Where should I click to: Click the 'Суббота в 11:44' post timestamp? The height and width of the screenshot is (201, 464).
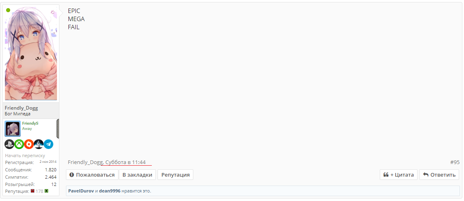click(x=125, y=162)
